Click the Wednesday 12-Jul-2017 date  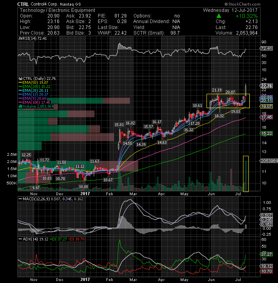(x=230, y=10)
